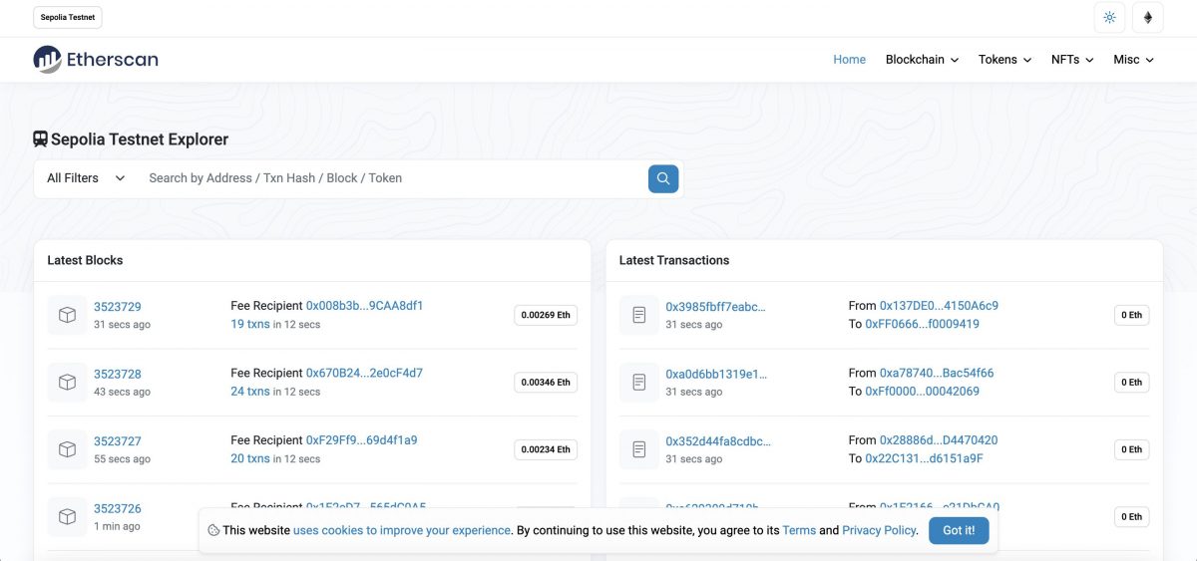This screenshot has height=561, width=1197.
Task: Click the 0.00234 Eth reward badge
Action: 546,449
